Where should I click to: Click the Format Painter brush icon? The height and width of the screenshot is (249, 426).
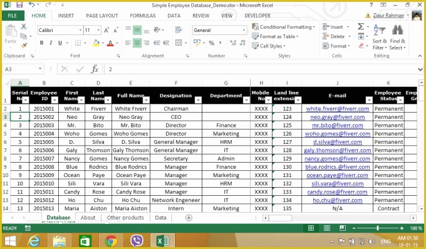24,45
